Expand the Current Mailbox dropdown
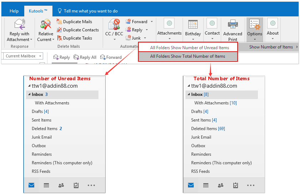 [x=40, y=56]
